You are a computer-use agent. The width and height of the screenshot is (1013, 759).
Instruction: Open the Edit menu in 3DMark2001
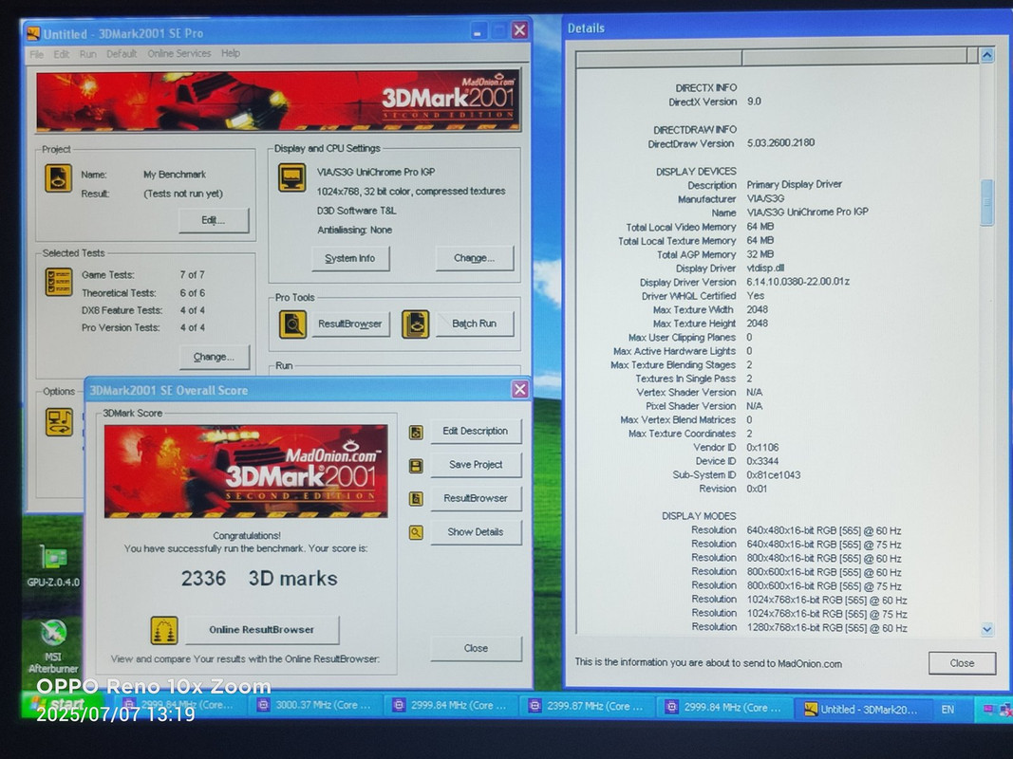click(62, 54)
